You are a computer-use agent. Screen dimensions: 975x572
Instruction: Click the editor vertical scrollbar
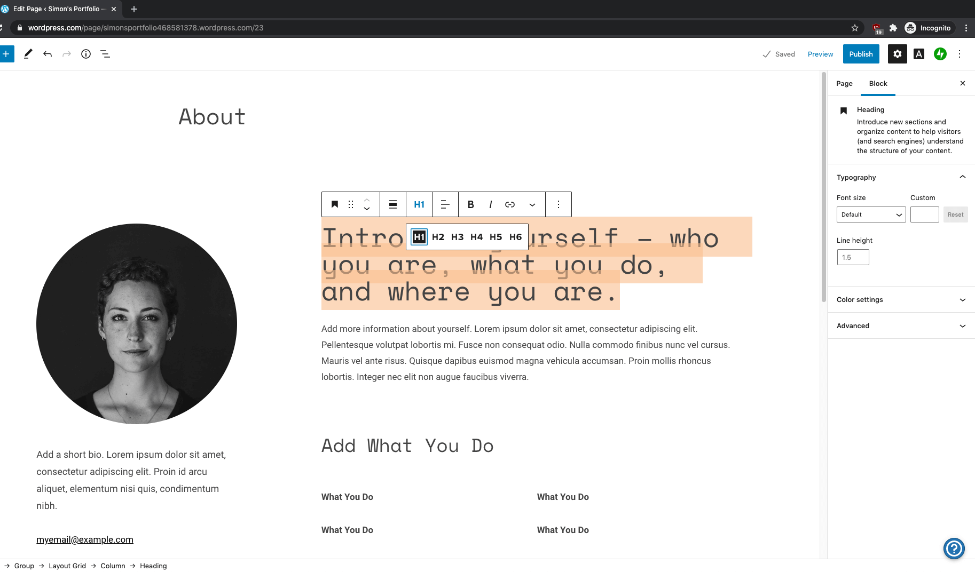pyautogui.click(x=824, y=187)
